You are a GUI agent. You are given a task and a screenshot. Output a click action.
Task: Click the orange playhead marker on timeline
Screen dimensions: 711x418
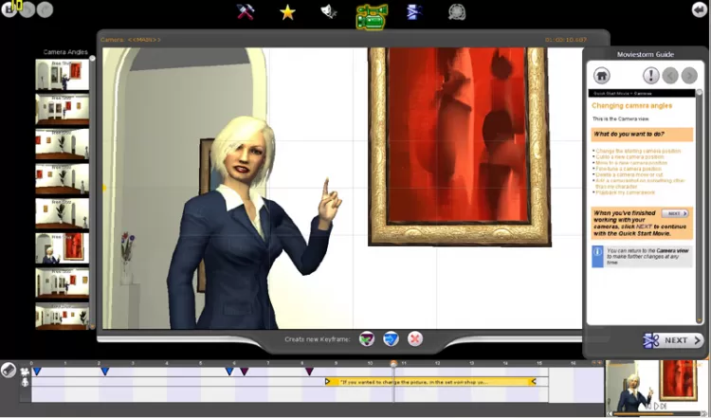click(393, 364)
